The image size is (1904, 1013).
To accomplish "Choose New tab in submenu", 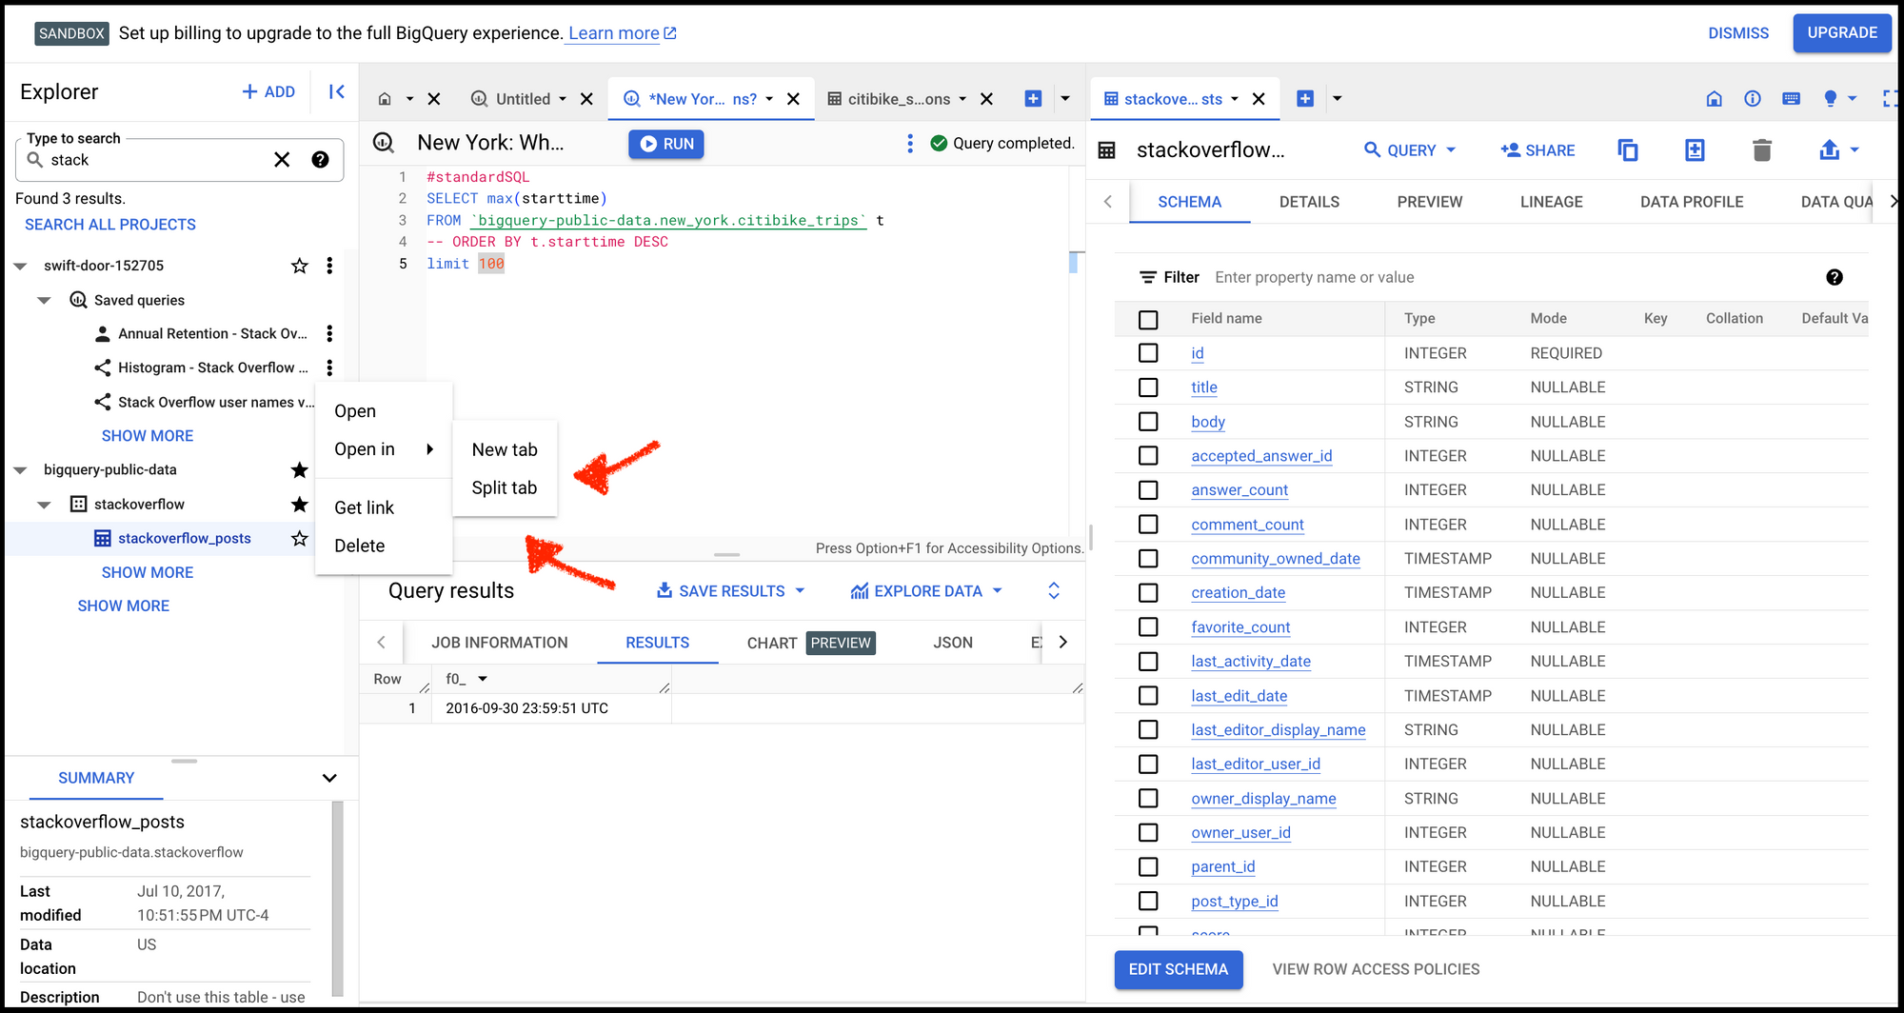I will click(x=505, y=449).
